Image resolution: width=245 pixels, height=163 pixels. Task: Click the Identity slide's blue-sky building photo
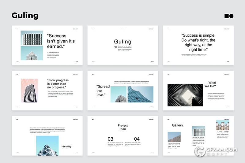coord(47,146)
